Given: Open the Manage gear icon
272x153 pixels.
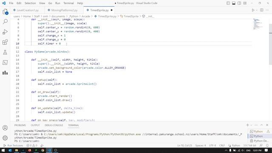Looking at the screenshot, I should tap(5, 138).
